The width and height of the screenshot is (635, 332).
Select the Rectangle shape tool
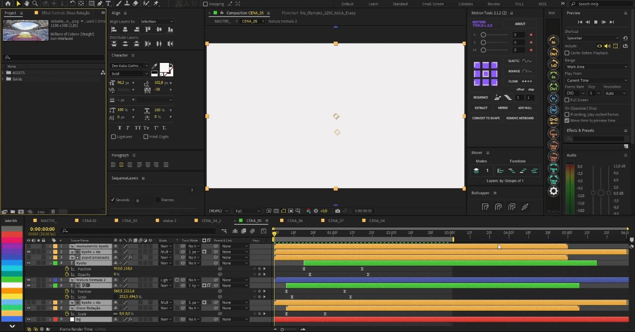(92, 4)
